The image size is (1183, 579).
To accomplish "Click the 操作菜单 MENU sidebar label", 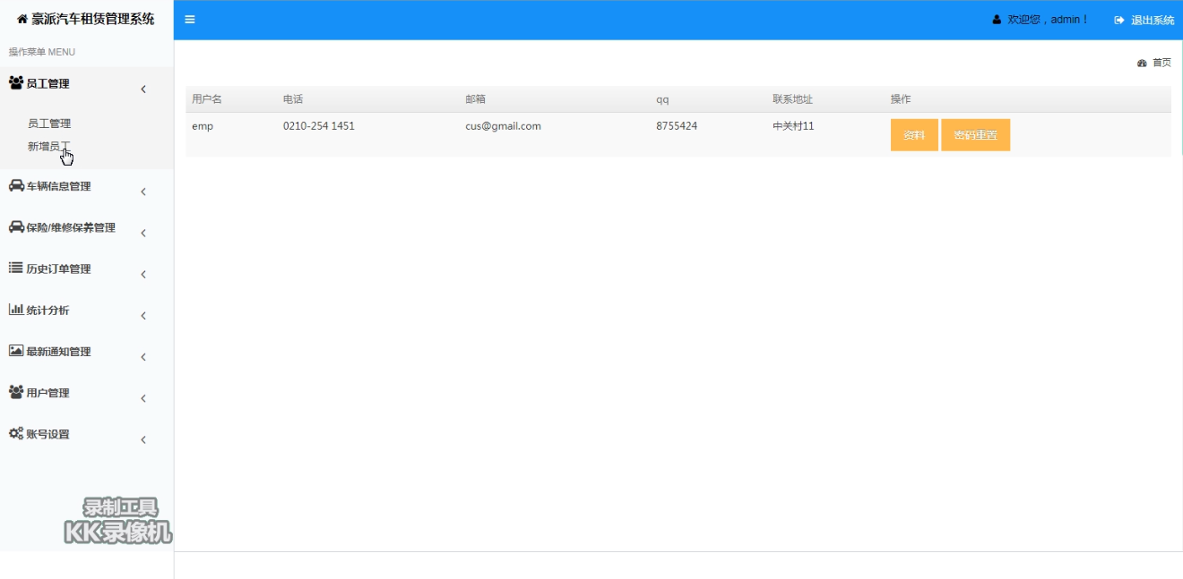I will coord(42,52).
